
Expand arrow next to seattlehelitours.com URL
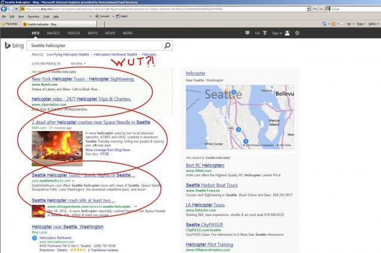coord(73,181)
